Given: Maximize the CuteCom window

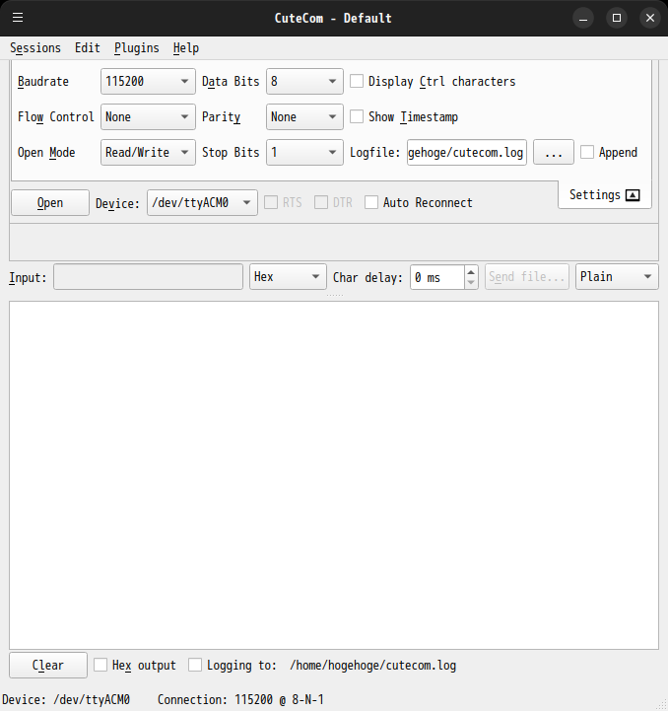Looking at the screenshot, I should 617,18.
